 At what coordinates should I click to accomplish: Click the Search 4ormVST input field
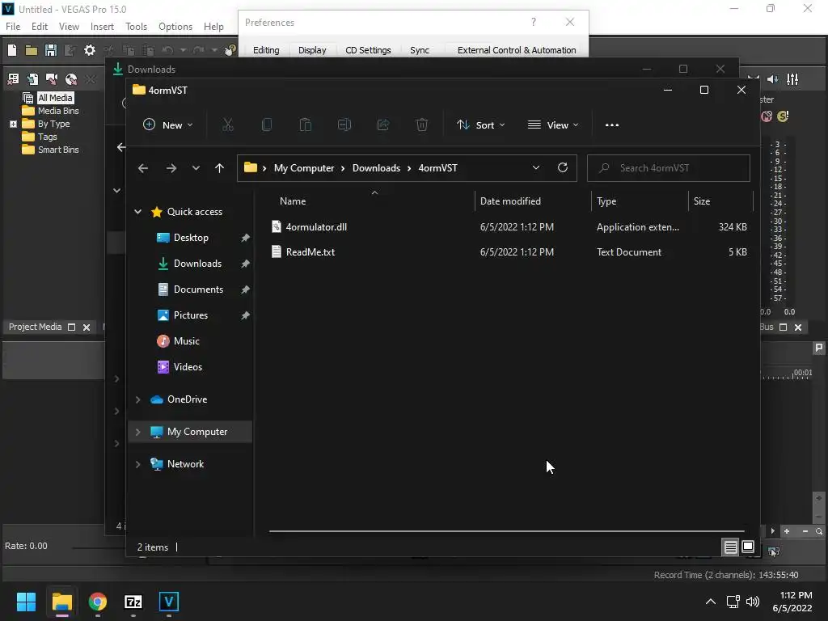[669, 168]
